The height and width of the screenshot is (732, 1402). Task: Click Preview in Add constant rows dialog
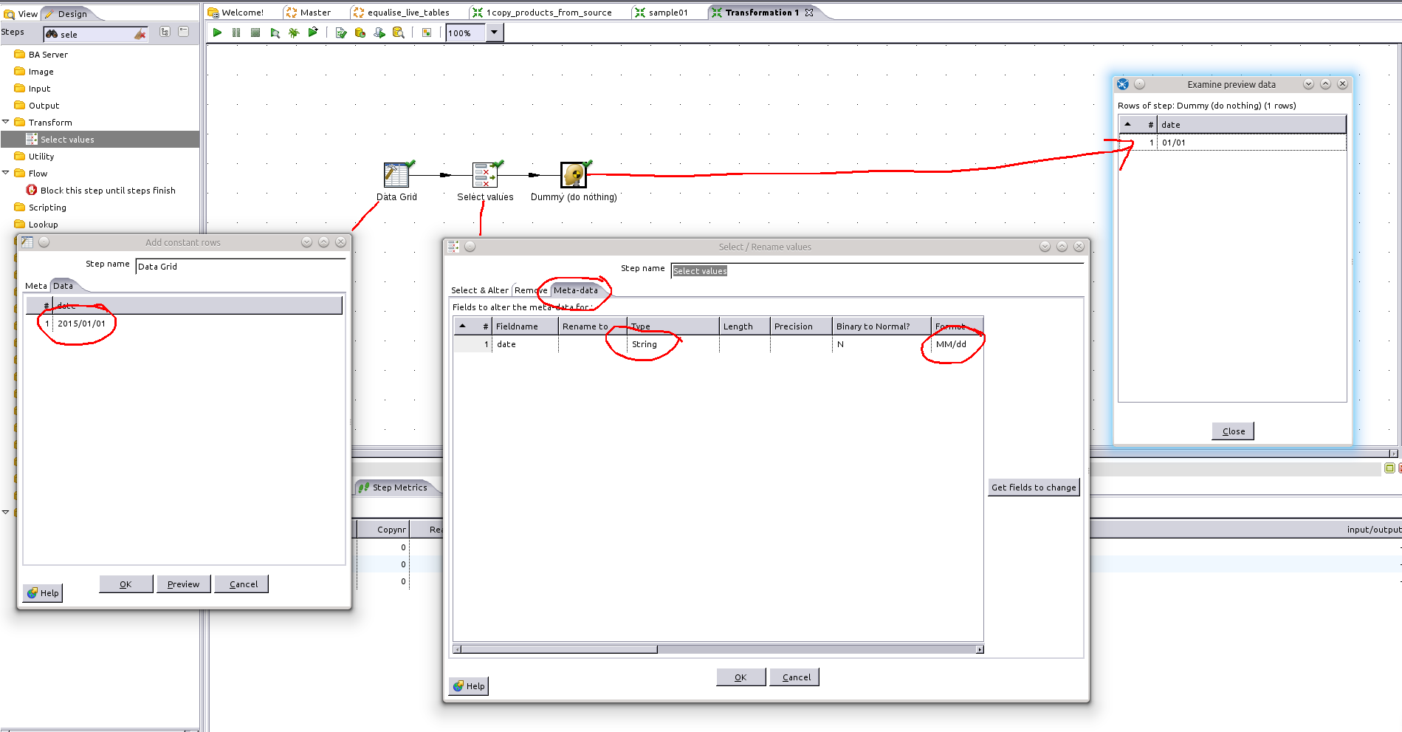pos(183,584)
